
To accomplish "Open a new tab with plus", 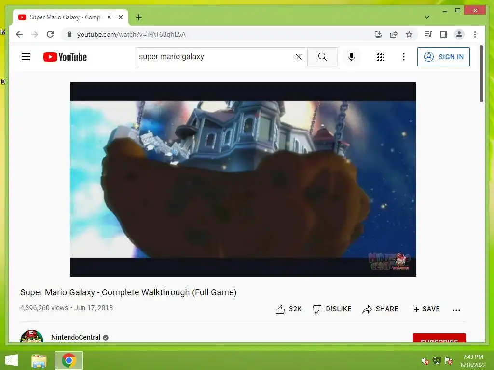I will click(139, 17).
